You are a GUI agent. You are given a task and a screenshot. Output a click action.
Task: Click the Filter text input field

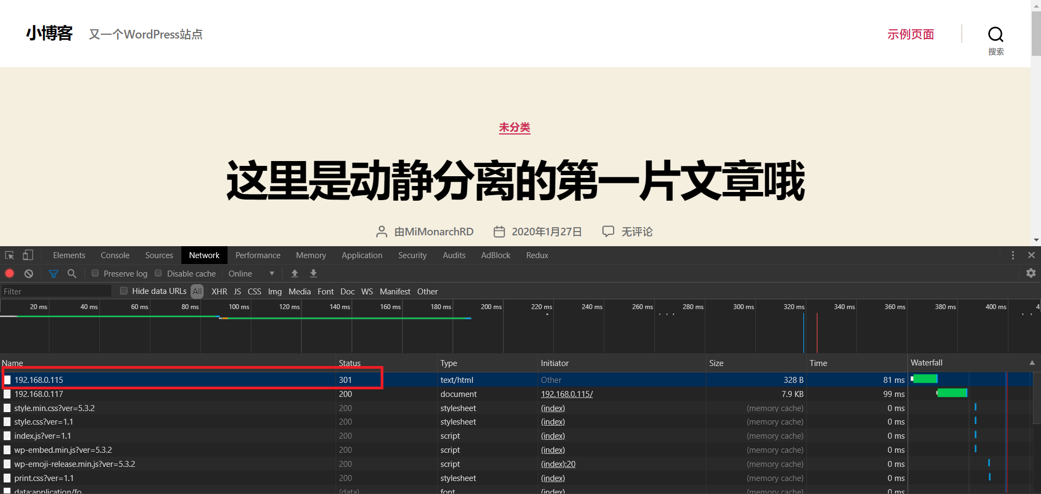click(56, 291)
